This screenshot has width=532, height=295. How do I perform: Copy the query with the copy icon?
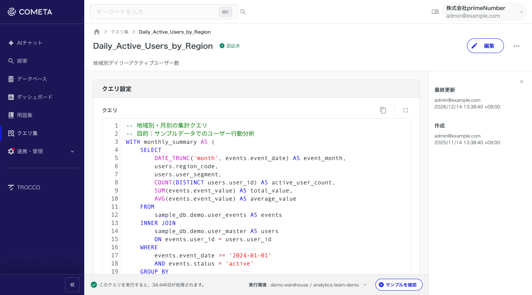(383, 110)
